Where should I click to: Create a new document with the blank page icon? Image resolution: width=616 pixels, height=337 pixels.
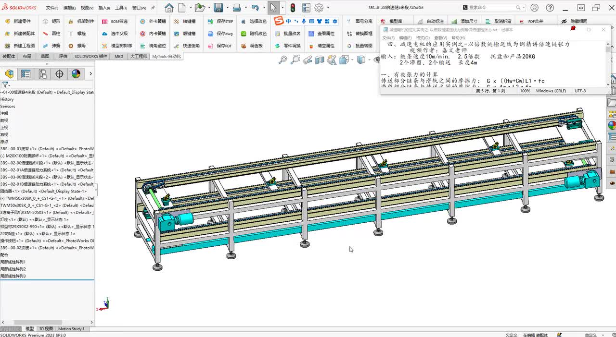(182, 8)
